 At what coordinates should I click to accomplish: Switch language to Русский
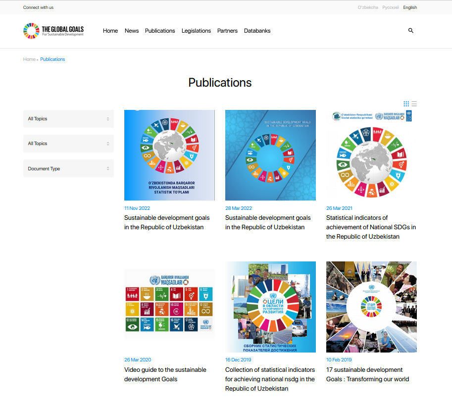click(x=391, y=7)
